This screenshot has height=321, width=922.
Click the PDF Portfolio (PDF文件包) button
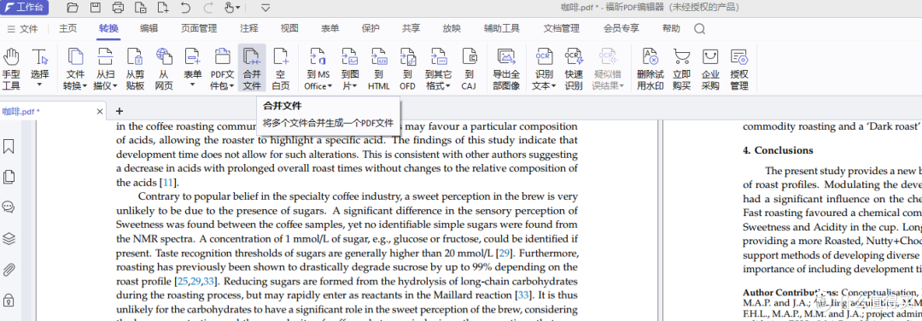point(222,69)
